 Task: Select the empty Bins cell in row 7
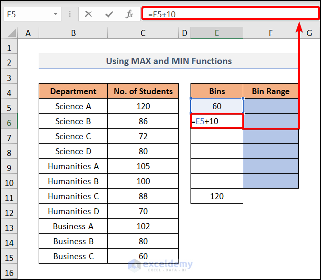pos(217,136)
